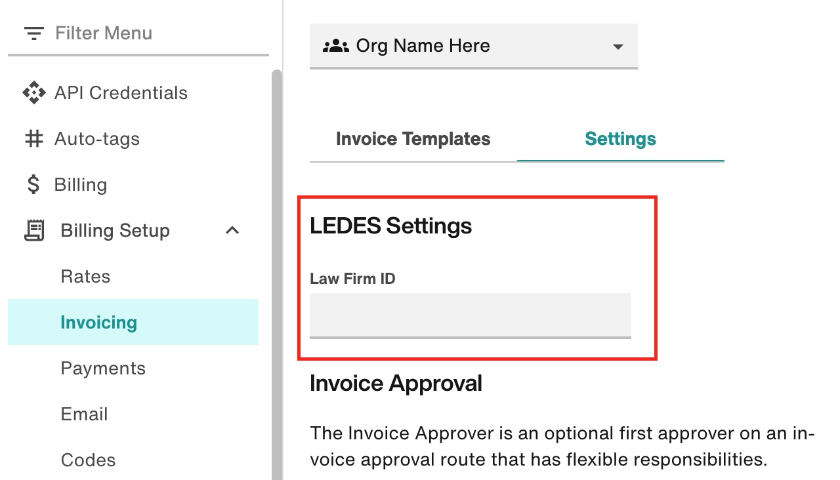Click the Billing dollar sign icon

coord(33,184)
